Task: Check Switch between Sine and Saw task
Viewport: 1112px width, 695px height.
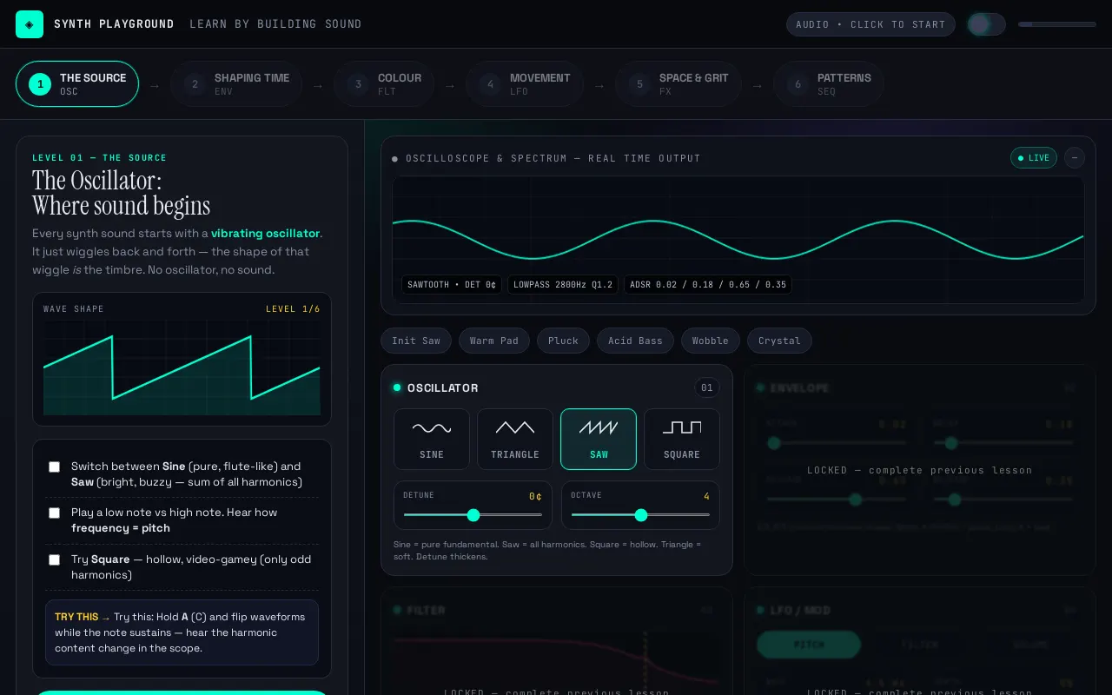Action: pyautogui.click(x=54, y=467)
